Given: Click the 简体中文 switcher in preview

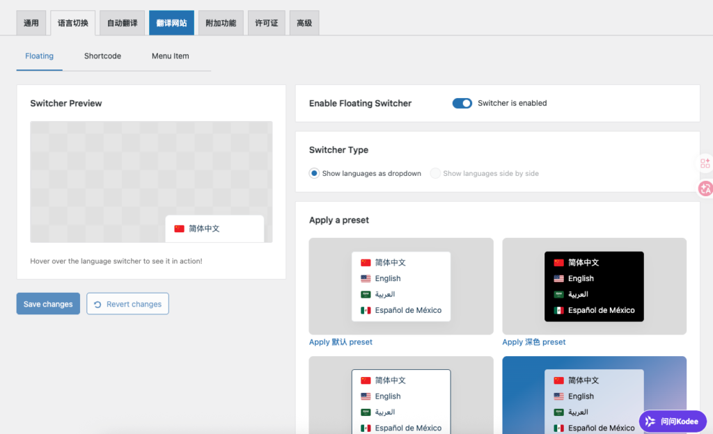Looking at the screenshot, I should 214,228.
